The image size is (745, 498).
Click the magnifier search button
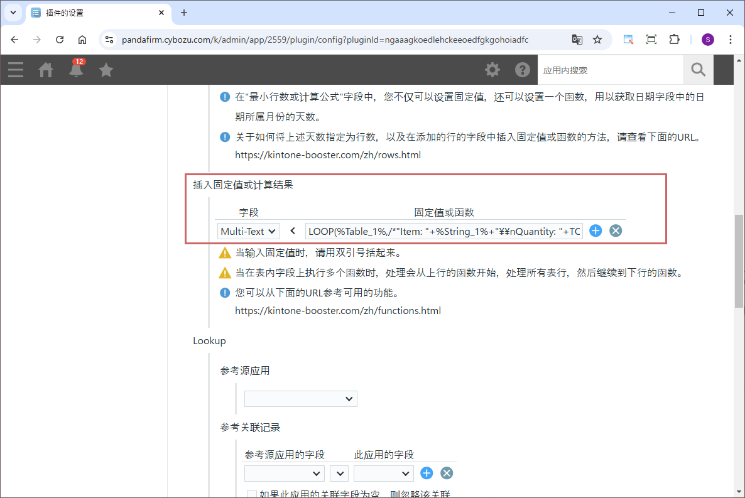[698, 70]
